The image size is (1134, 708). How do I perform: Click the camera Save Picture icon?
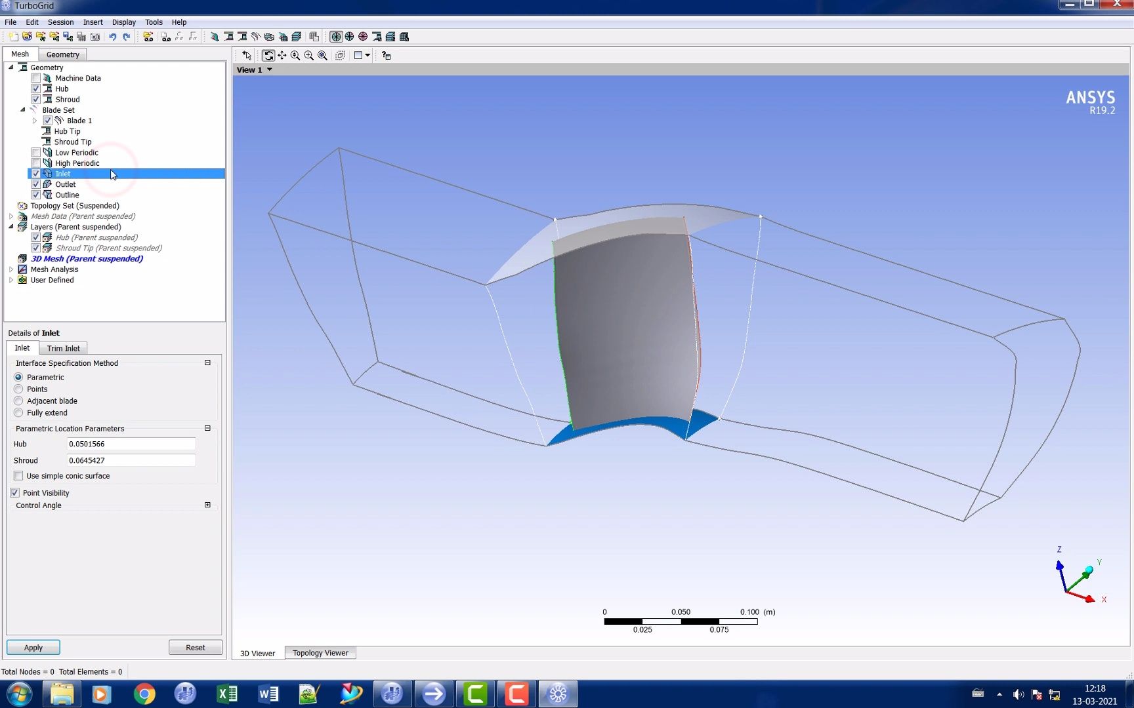point(95,37)
